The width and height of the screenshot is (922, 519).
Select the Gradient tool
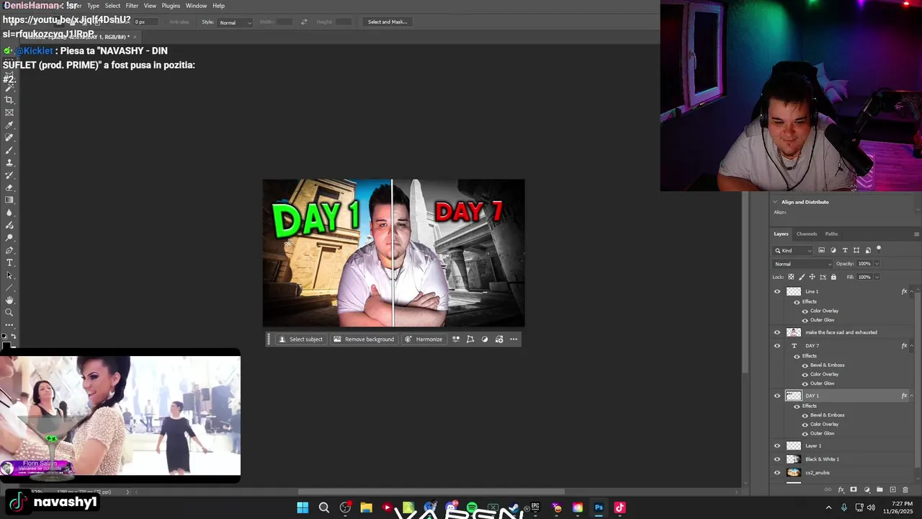9,200
